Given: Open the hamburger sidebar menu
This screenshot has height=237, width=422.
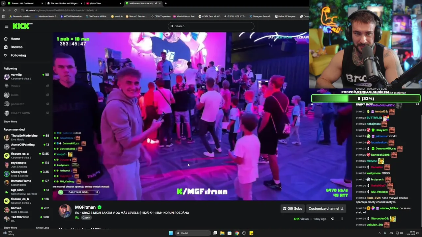Looking at the screenshot, I should (x=6, y=26).
